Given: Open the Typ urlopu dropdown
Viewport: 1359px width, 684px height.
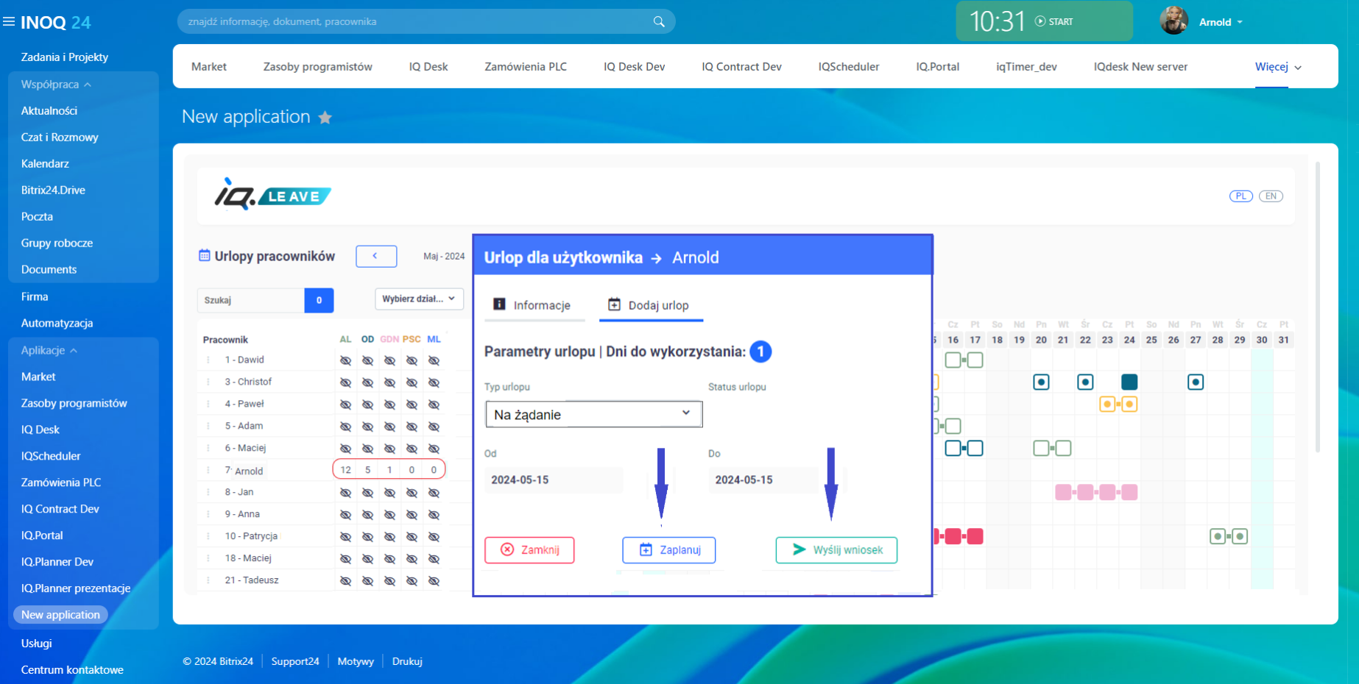Looking at the screenshot, I should point(593,414).
